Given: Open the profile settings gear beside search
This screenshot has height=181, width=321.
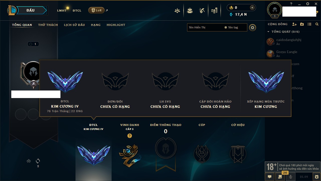Looking at the screenshot, I should coord(253,27).
